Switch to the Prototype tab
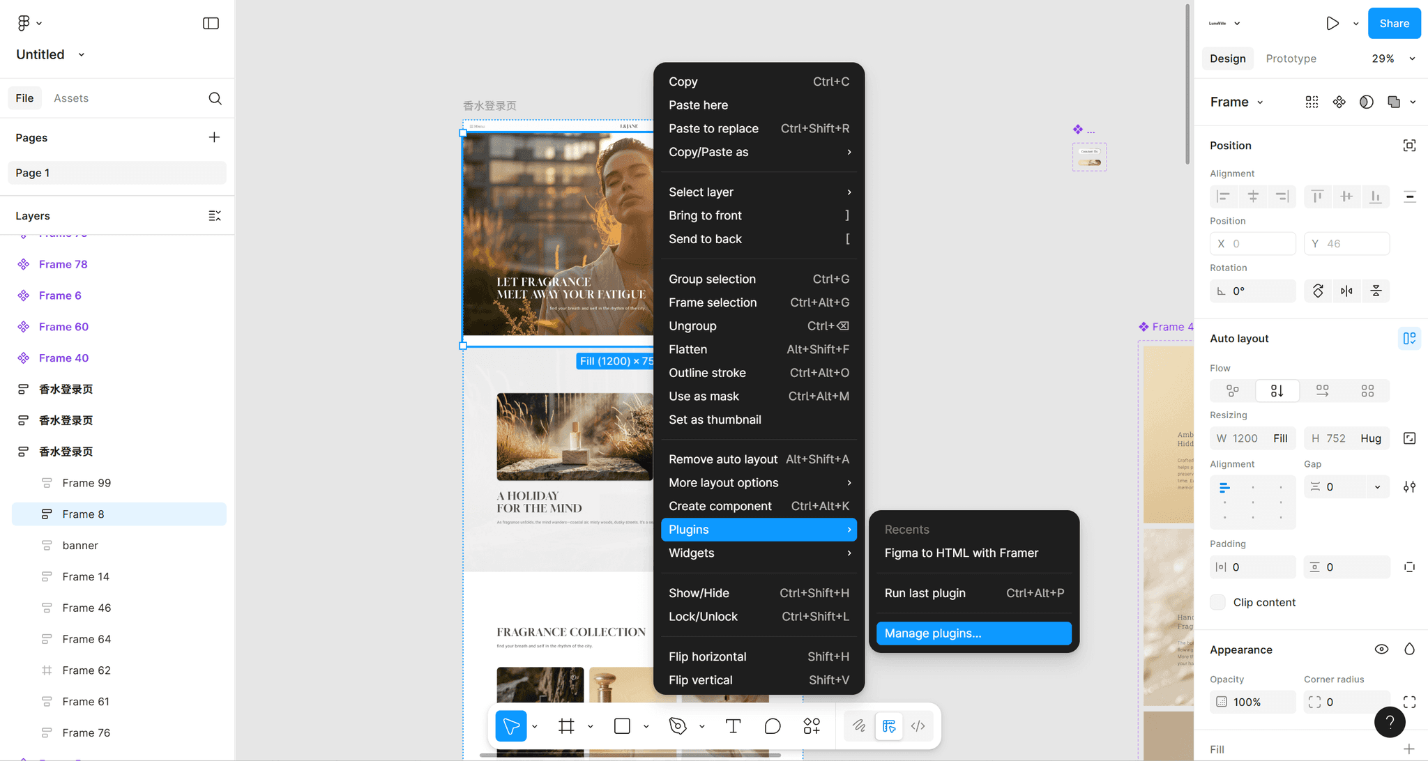 pos(1291,59)
